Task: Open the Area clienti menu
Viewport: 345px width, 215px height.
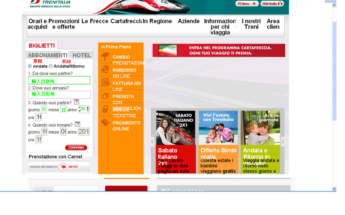Action: point(273,24)
